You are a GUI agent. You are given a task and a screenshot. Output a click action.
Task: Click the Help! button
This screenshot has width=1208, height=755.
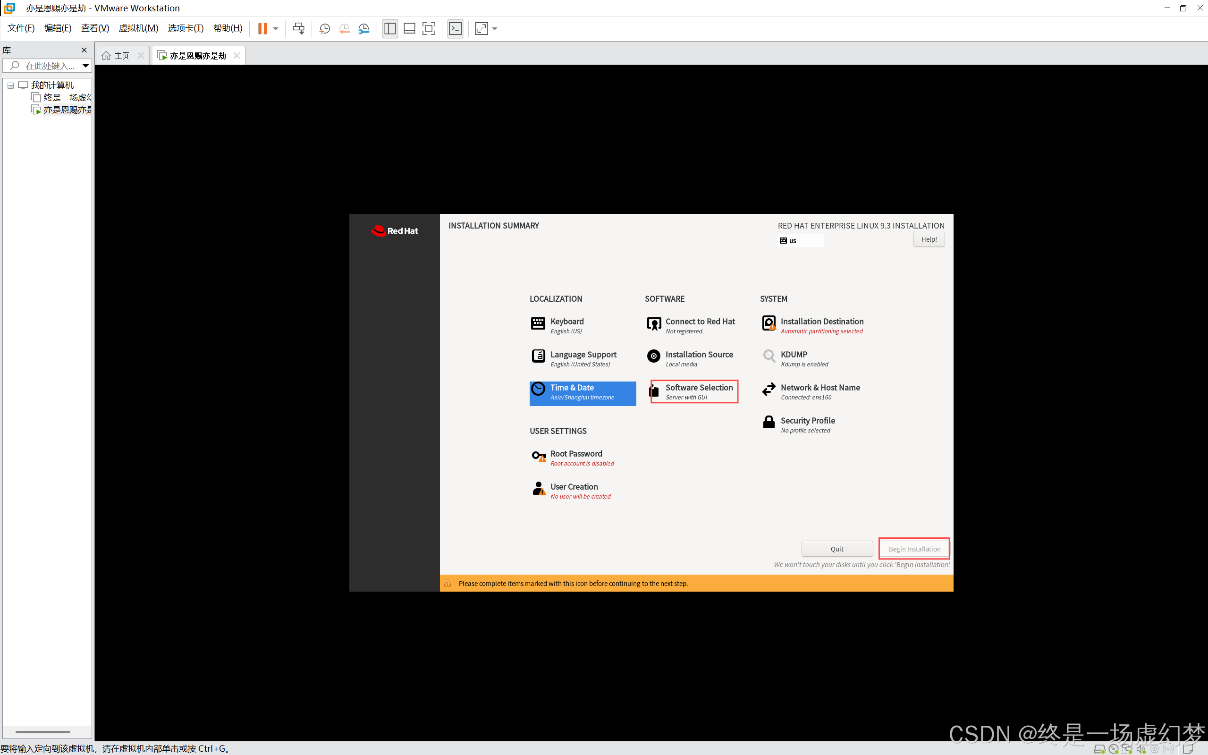click(x=929, y=239)
